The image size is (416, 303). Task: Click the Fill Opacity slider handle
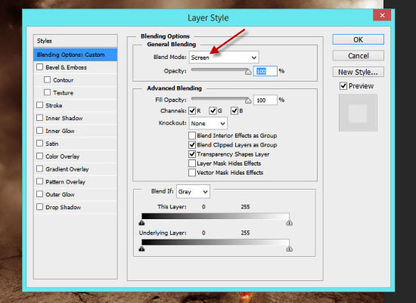tap(248, 100)
